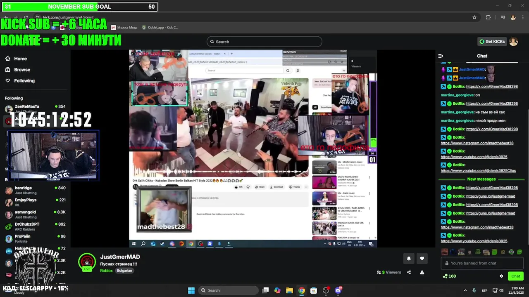The height and width of the screenshot is (297, 529).
Task: Click JustGmerMAD streamer avatar below video
Action: pyautogui.click(x=87, y=262)
